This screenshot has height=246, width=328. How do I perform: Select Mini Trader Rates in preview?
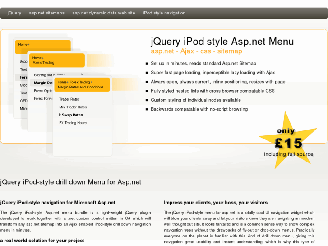[x=73, y=107]
